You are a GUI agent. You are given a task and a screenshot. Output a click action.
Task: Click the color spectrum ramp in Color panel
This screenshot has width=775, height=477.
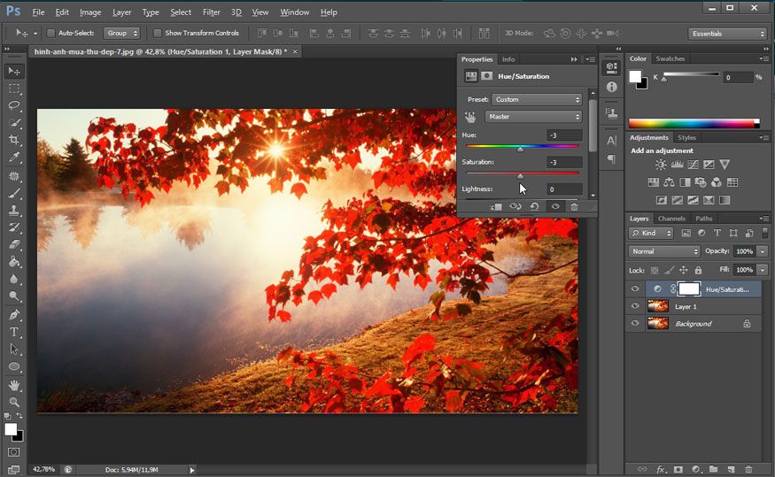point(694,123)
